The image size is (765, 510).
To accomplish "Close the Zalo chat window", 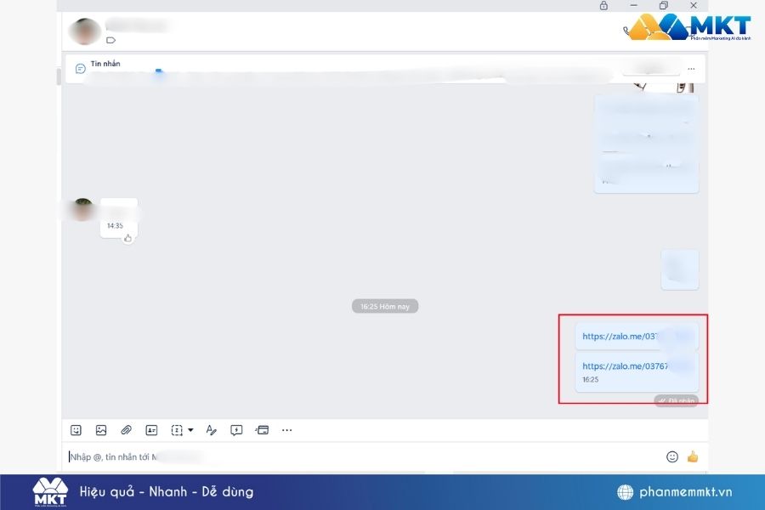I will pyautogui.click(x=694, y=5).
